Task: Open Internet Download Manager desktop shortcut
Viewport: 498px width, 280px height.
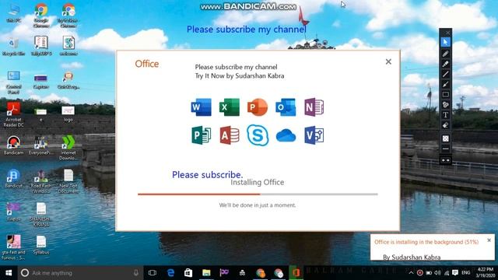Action: 68,148
